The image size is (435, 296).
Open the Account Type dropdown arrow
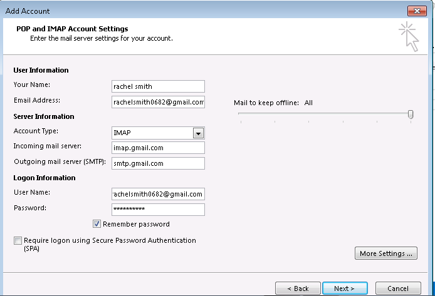pyautogui.click(x=198, y=133)
